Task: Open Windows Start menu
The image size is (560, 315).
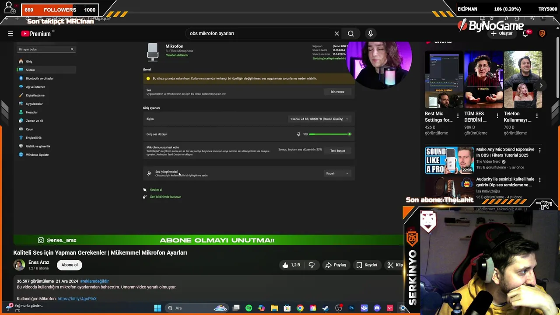Action: tap(157, 308)
